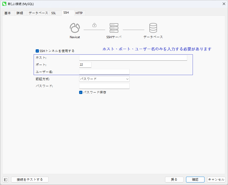Click the ポート field showing 22
Image resolution: width=228 pixels, height=185 pixels.
coord(85,65)
